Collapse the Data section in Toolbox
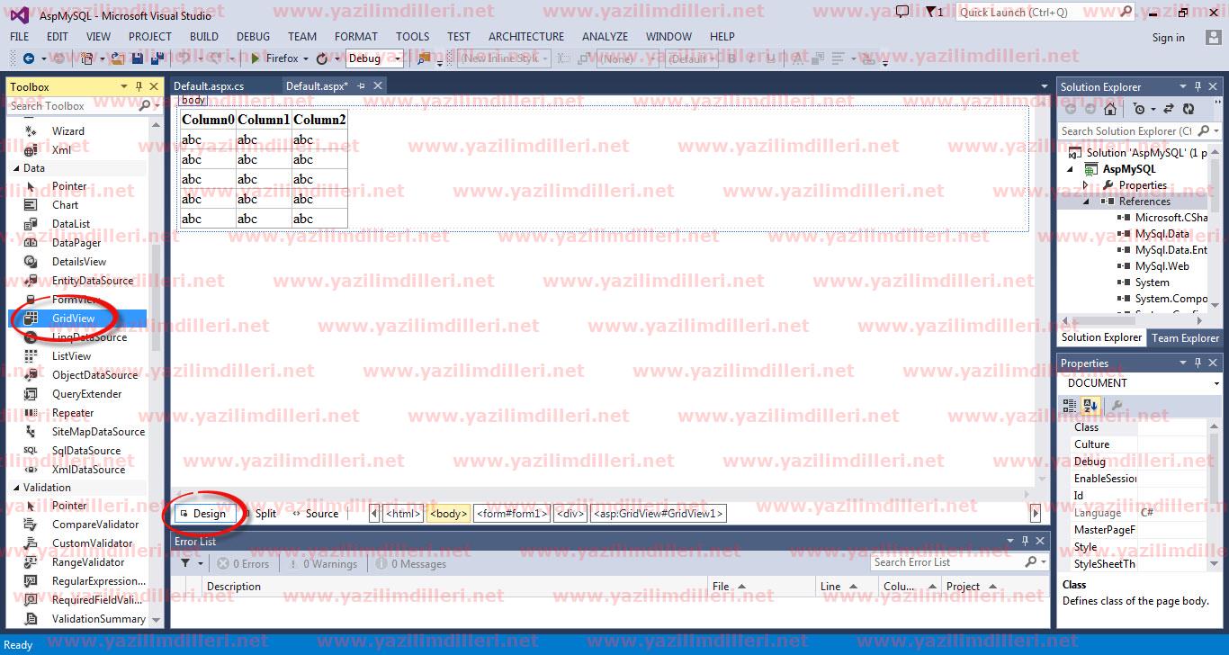 16,168
